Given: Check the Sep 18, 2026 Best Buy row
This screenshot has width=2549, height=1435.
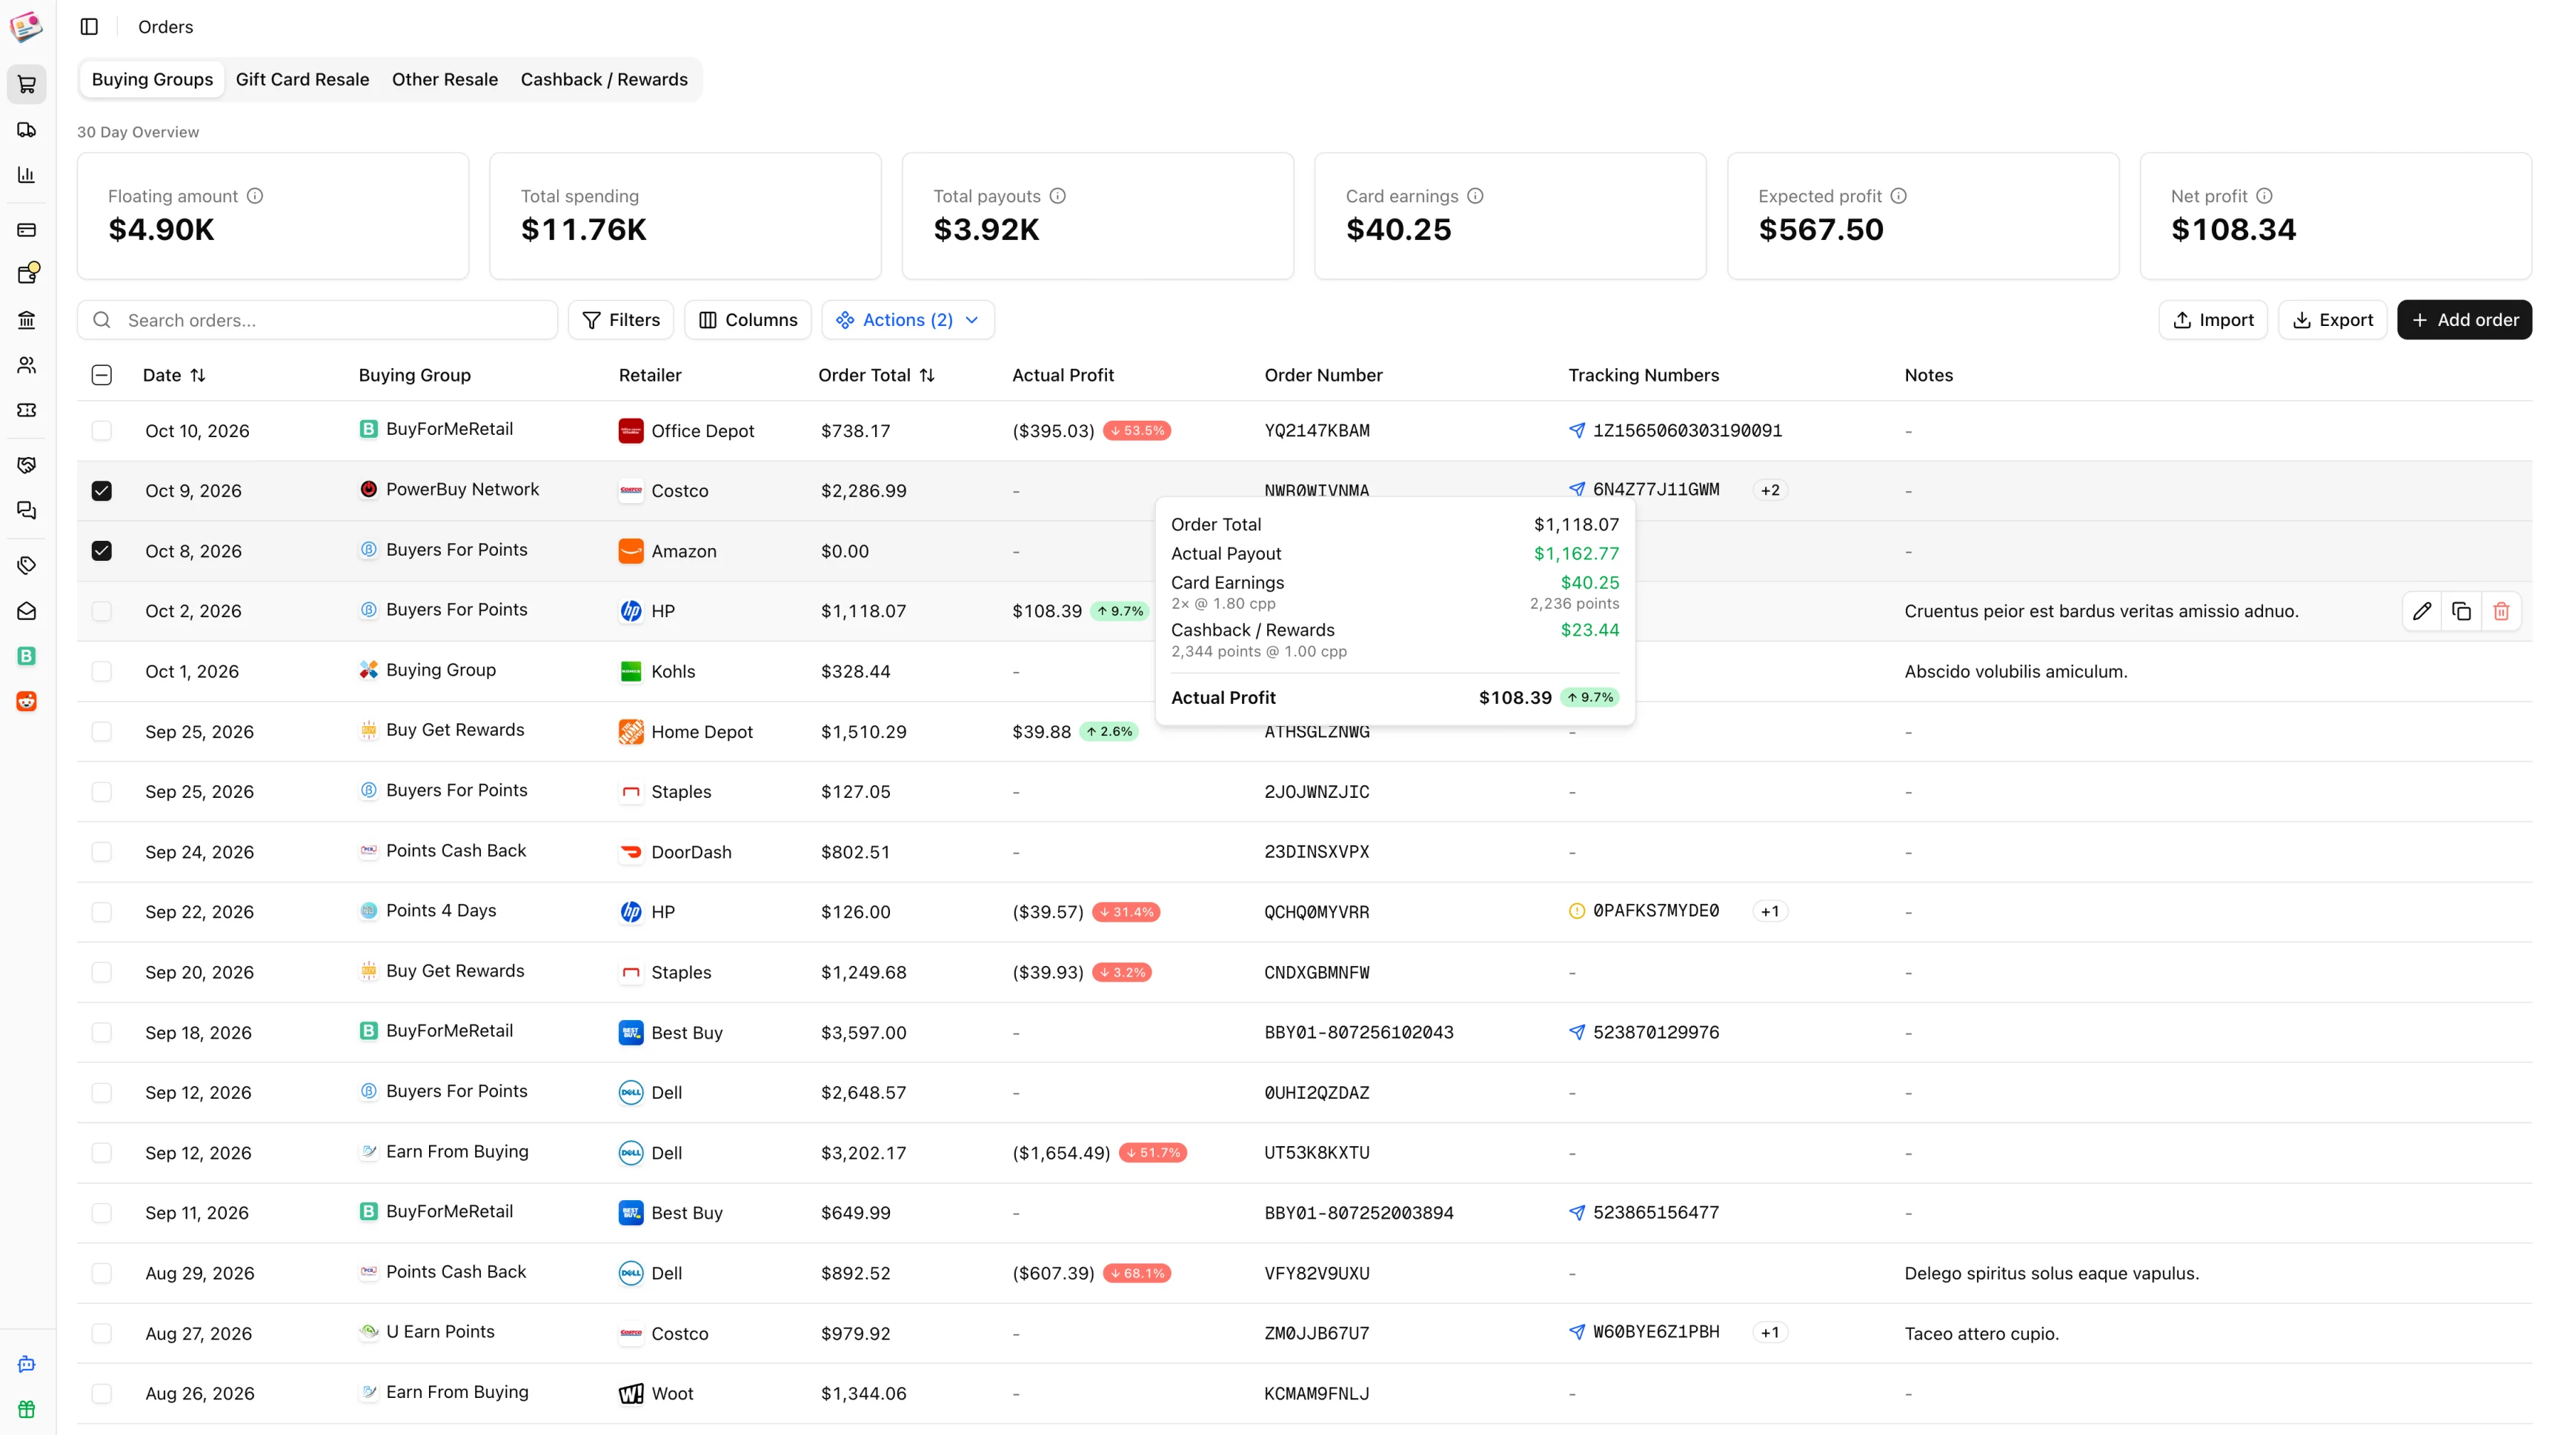Looking at the screenshot, I should (102, 1032).
